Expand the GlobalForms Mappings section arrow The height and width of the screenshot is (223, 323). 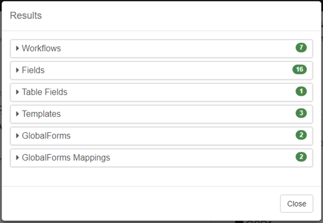[18, 157]
